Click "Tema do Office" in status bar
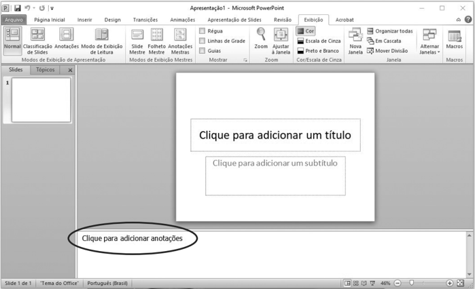 [x=59, y=284]
